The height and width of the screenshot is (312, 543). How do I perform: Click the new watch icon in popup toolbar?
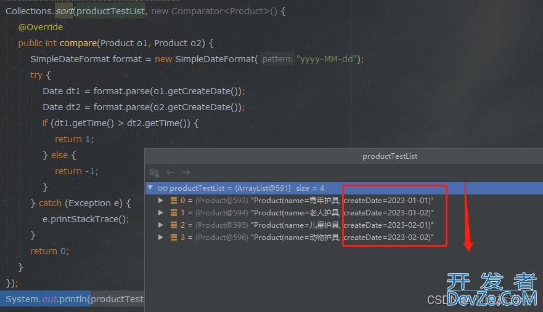point(154,172)
